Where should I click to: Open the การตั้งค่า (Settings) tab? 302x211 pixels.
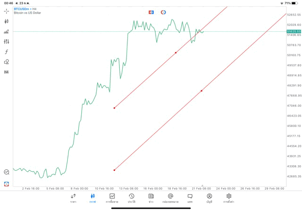coord(229,198)
